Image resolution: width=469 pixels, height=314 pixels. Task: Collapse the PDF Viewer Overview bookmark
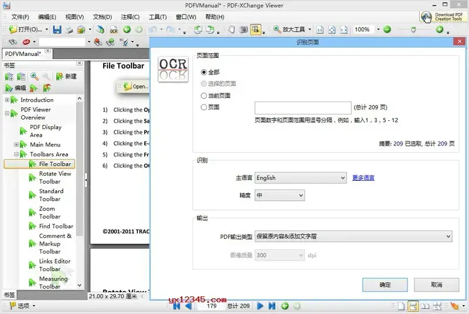(x=7, y=113)
